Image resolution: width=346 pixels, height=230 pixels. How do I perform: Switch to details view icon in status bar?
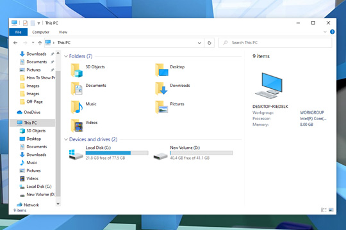pyautogui.click(x=324, y=210)
